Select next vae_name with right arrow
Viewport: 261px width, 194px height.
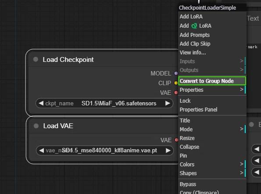[168, 151]
